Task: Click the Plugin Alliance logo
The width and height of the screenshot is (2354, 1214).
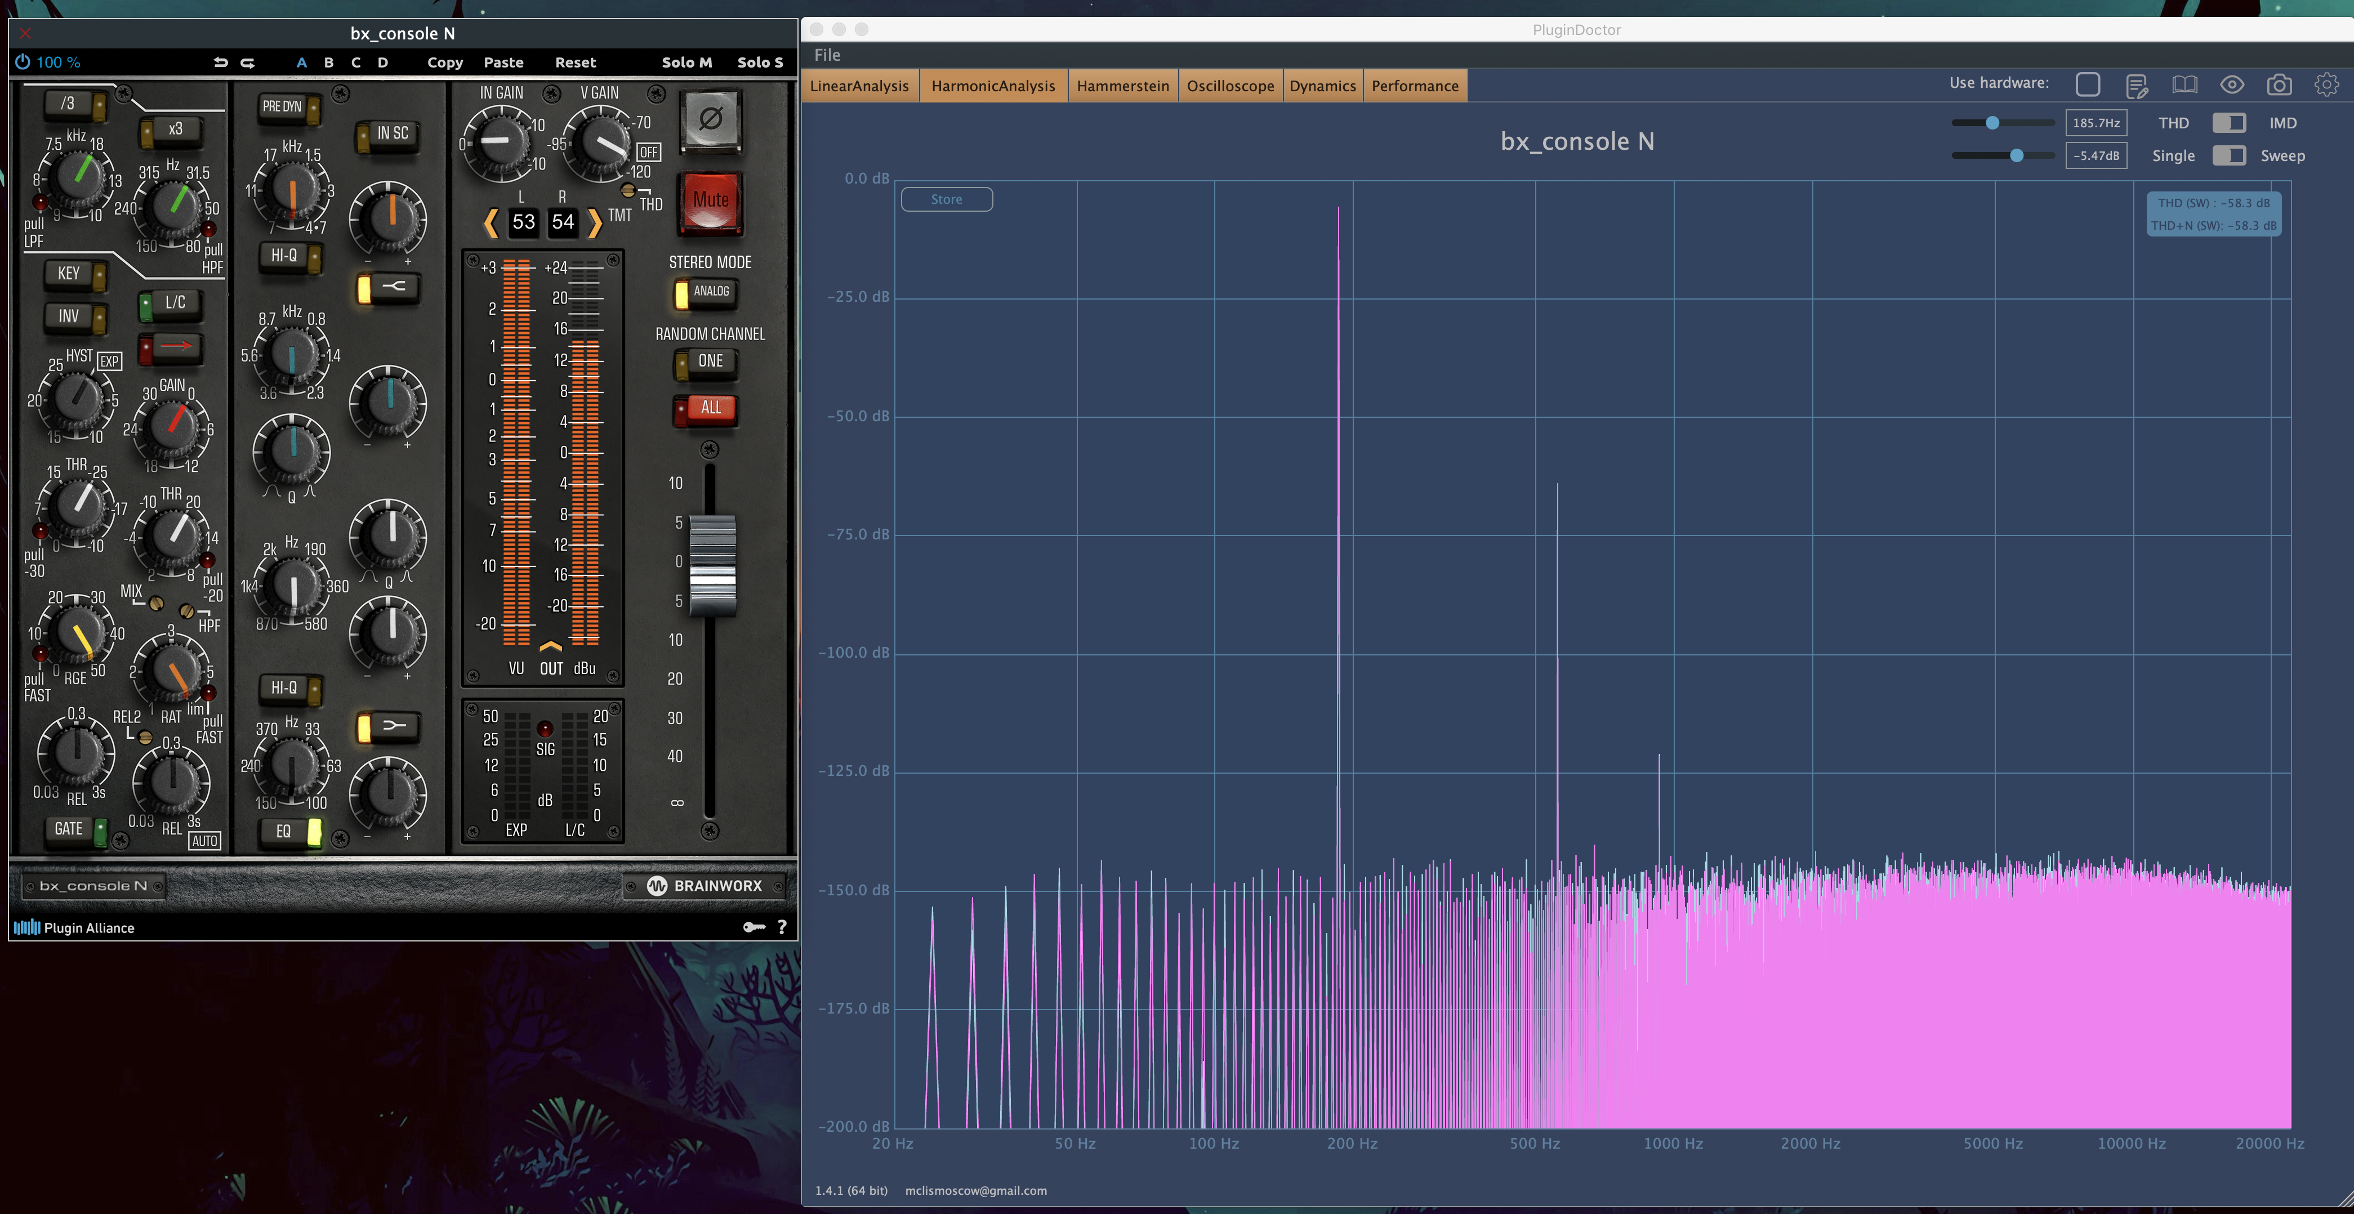Action: [74, 927]
